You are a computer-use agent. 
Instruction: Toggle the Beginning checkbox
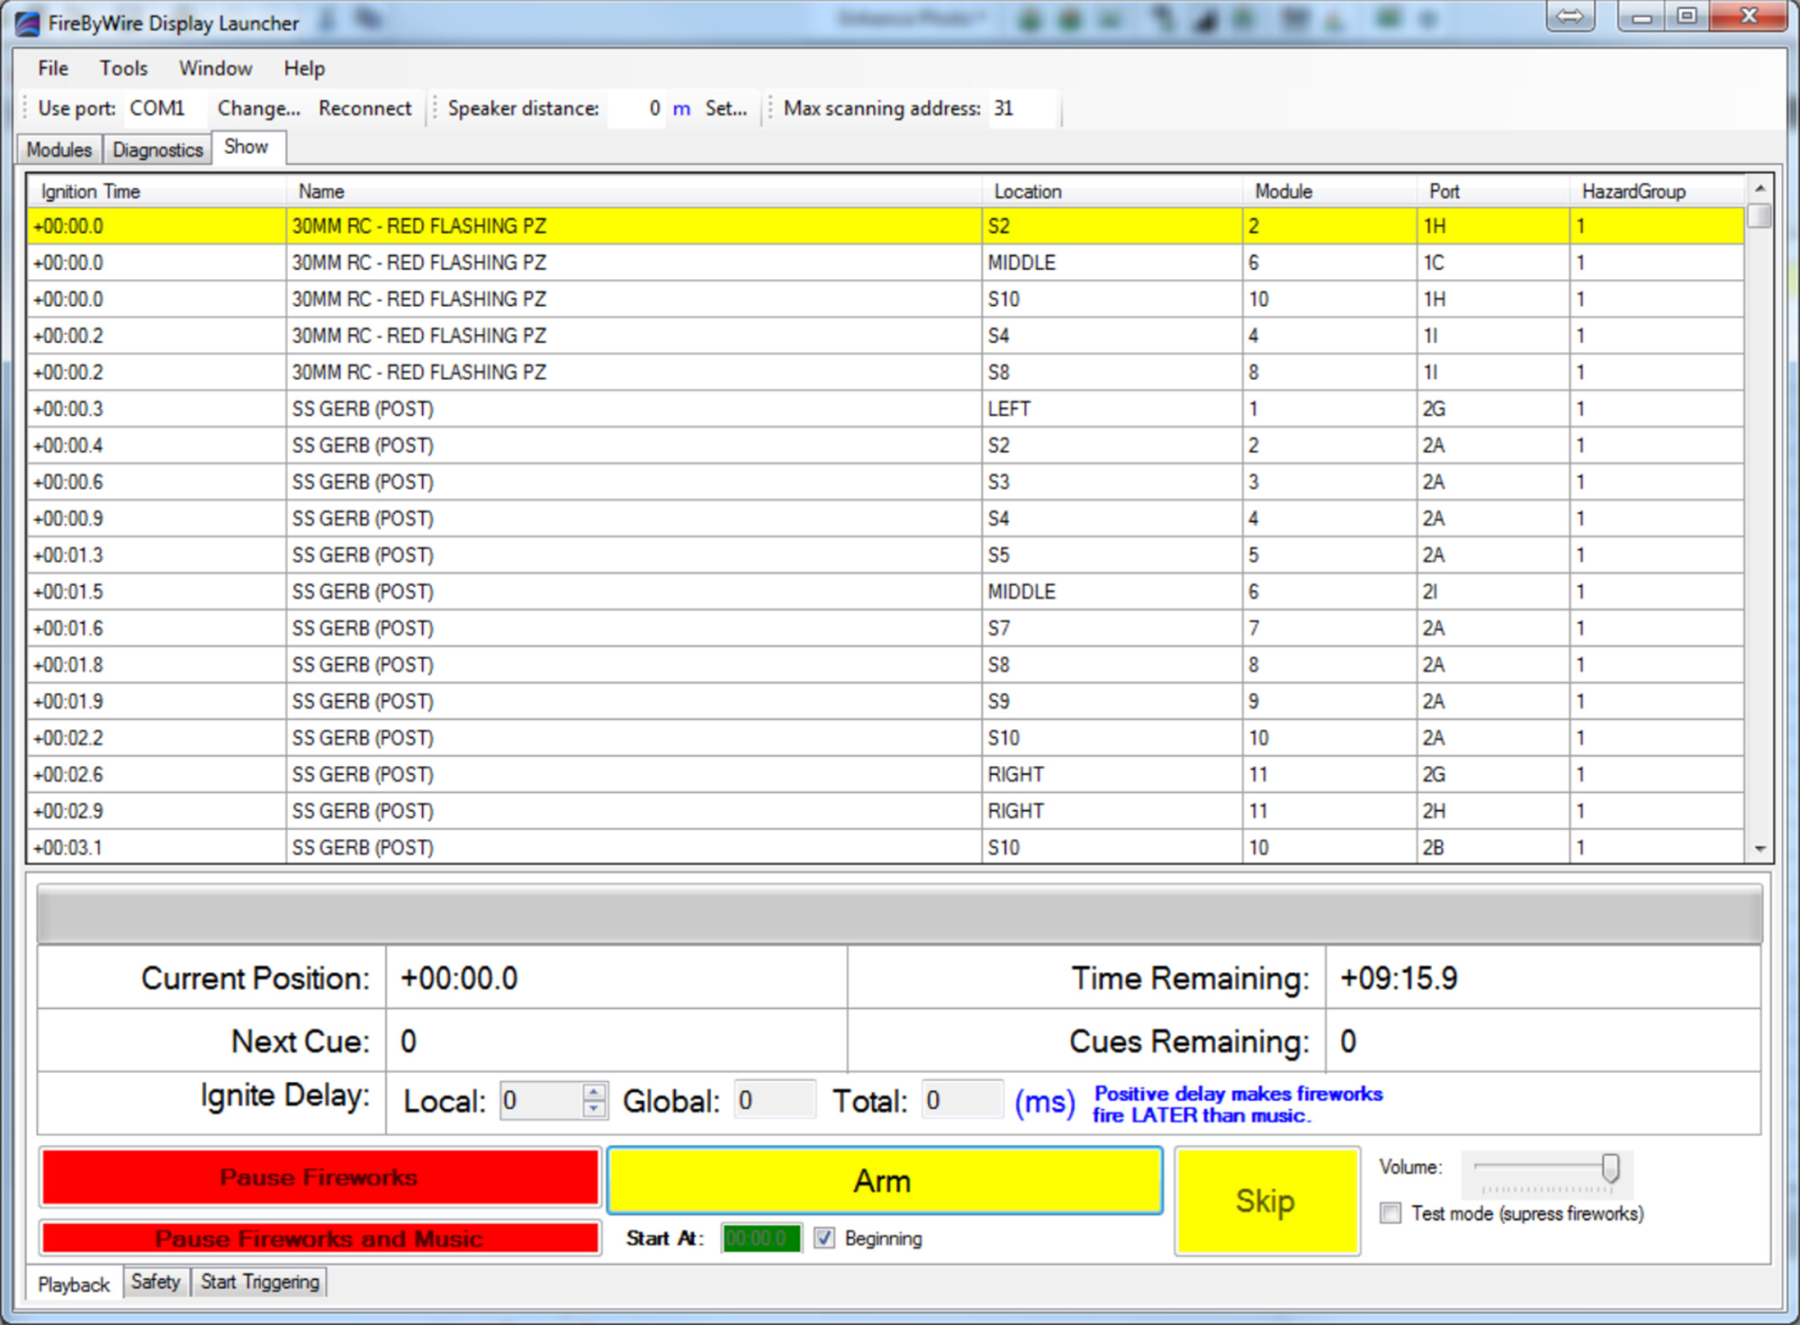823,1239
